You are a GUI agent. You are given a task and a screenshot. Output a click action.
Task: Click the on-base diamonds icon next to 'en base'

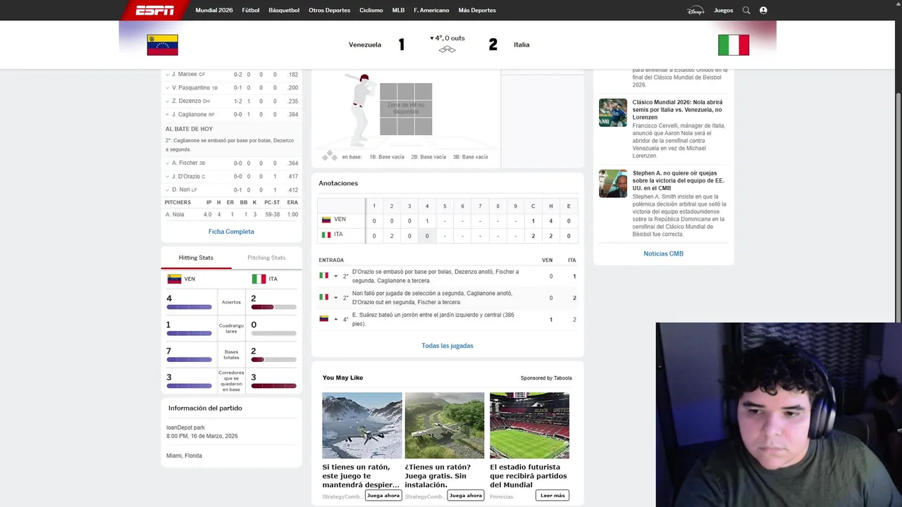pos(329,156)
